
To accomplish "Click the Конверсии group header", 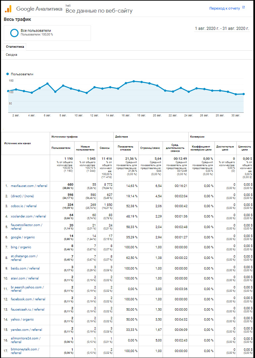I will pyautogui.click(x=197, y=137).
